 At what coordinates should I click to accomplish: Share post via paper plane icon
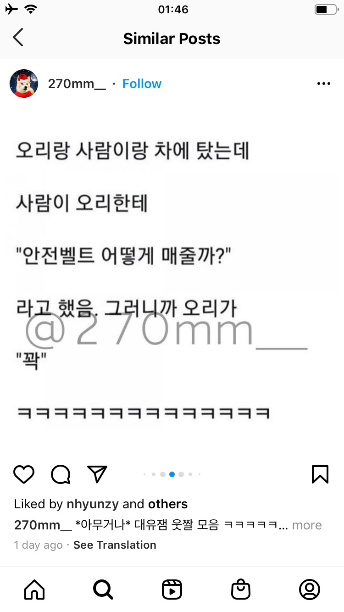pos(97,474)
